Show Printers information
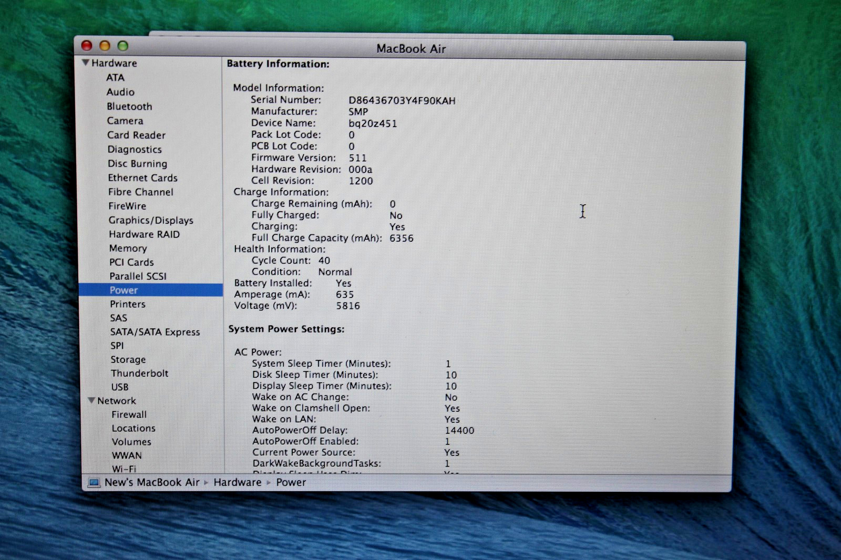This screenshot has width=841, height=560. (128, 304)
